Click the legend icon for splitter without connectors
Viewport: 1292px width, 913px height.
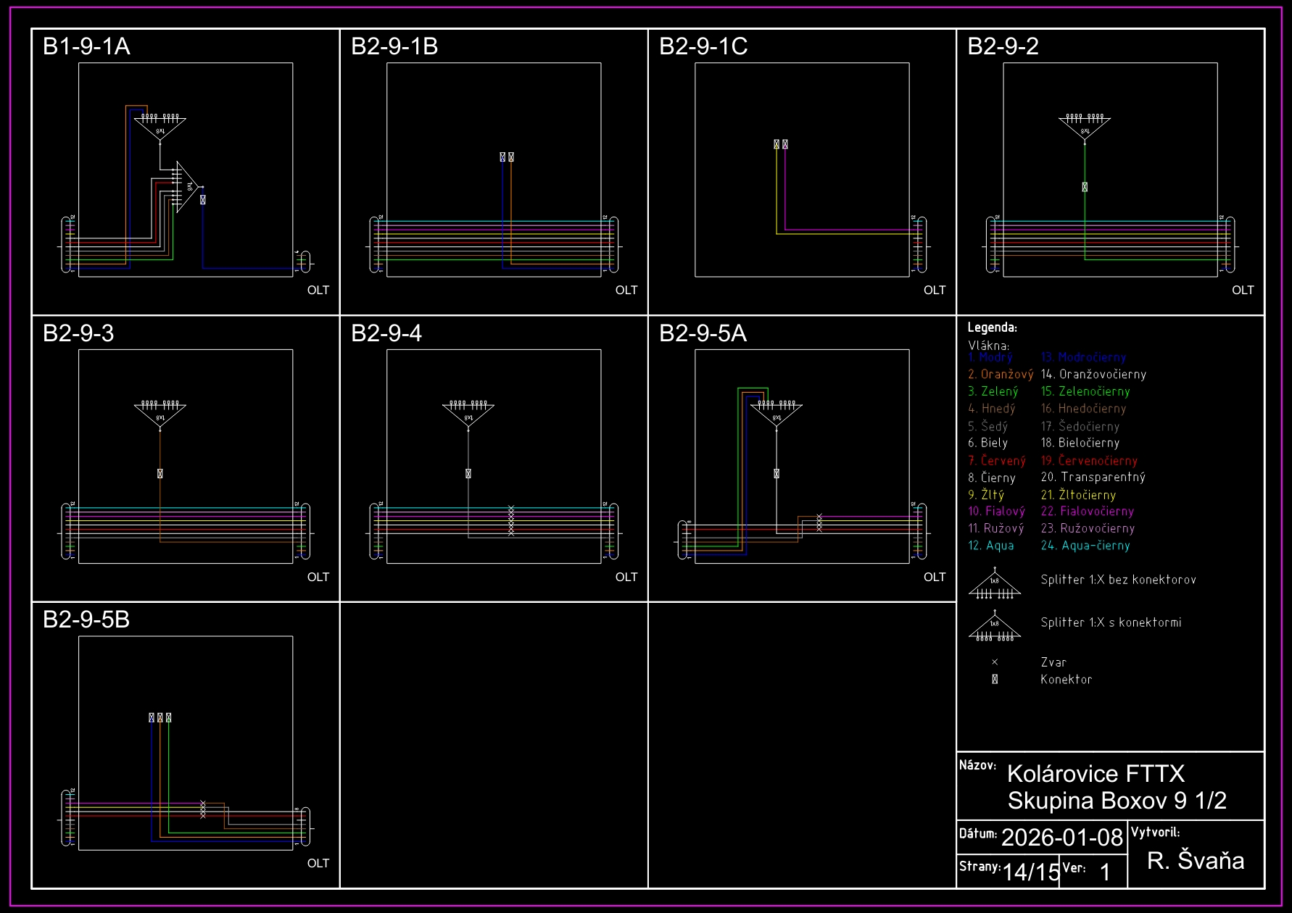994,585
